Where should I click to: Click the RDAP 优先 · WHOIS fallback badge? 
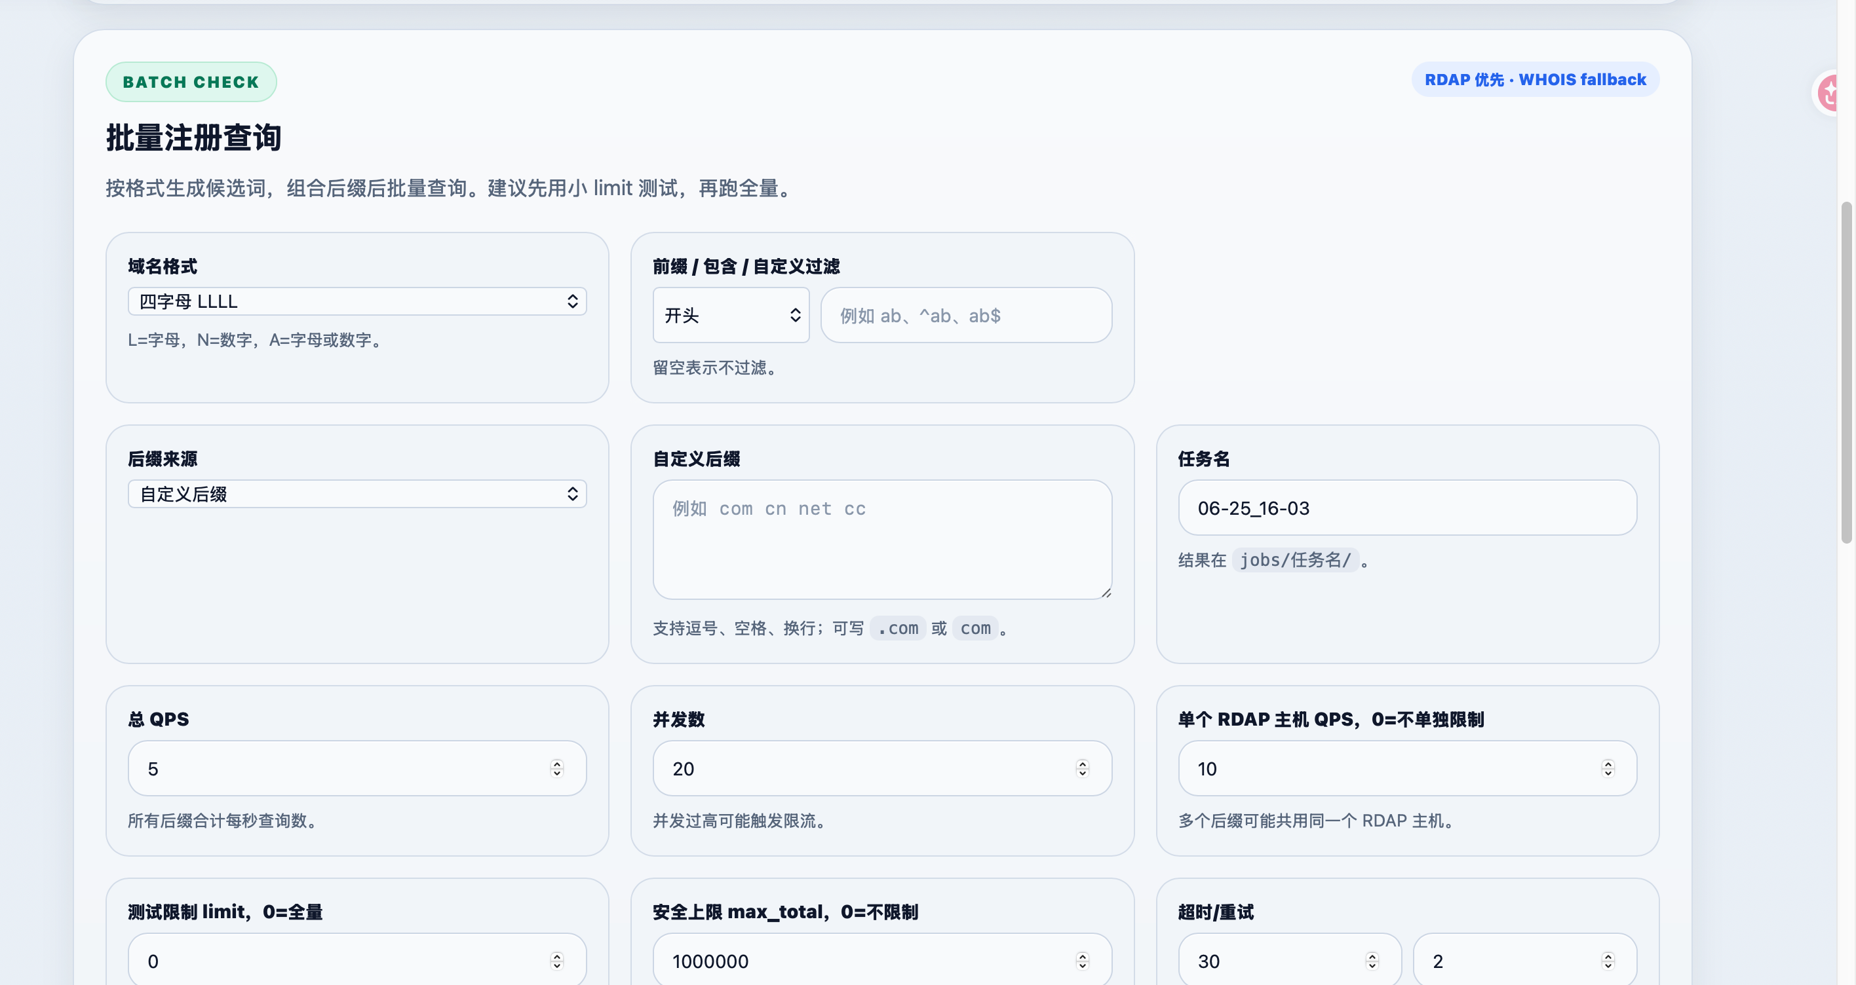point(1535,79)
